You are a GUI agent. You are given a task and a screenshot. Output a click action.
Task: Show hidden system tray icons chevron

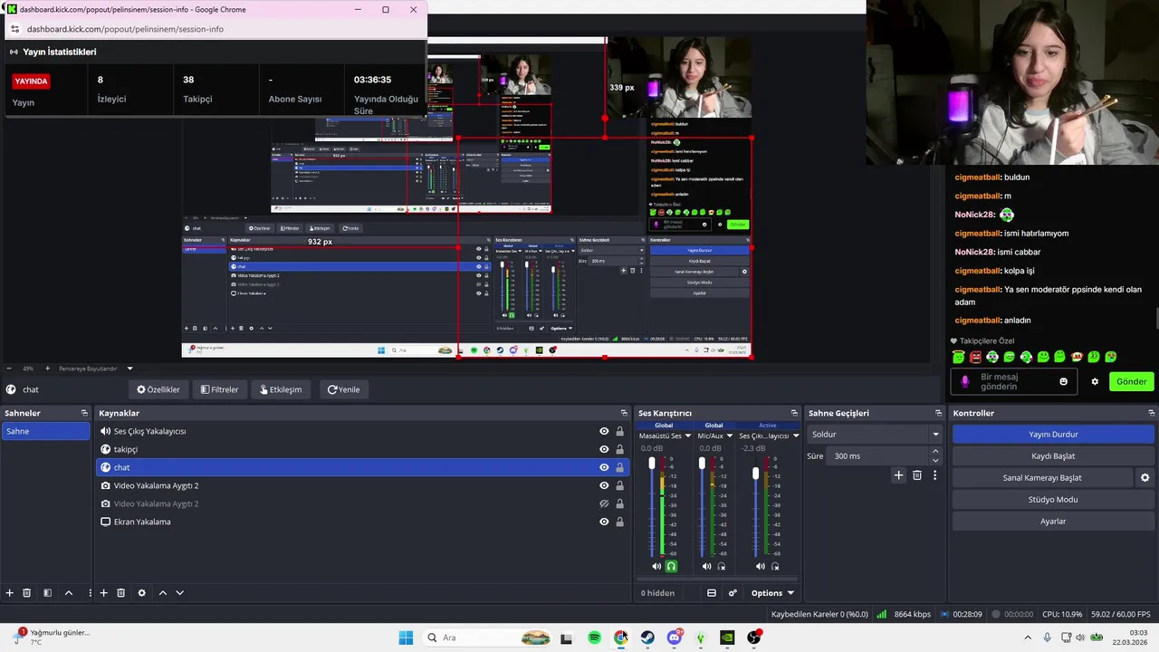click(1027, 638)
